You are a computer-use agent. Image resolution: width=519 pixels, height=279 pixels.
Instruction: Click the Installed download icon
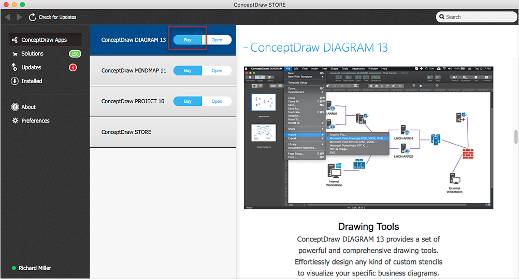coord(15,81)
